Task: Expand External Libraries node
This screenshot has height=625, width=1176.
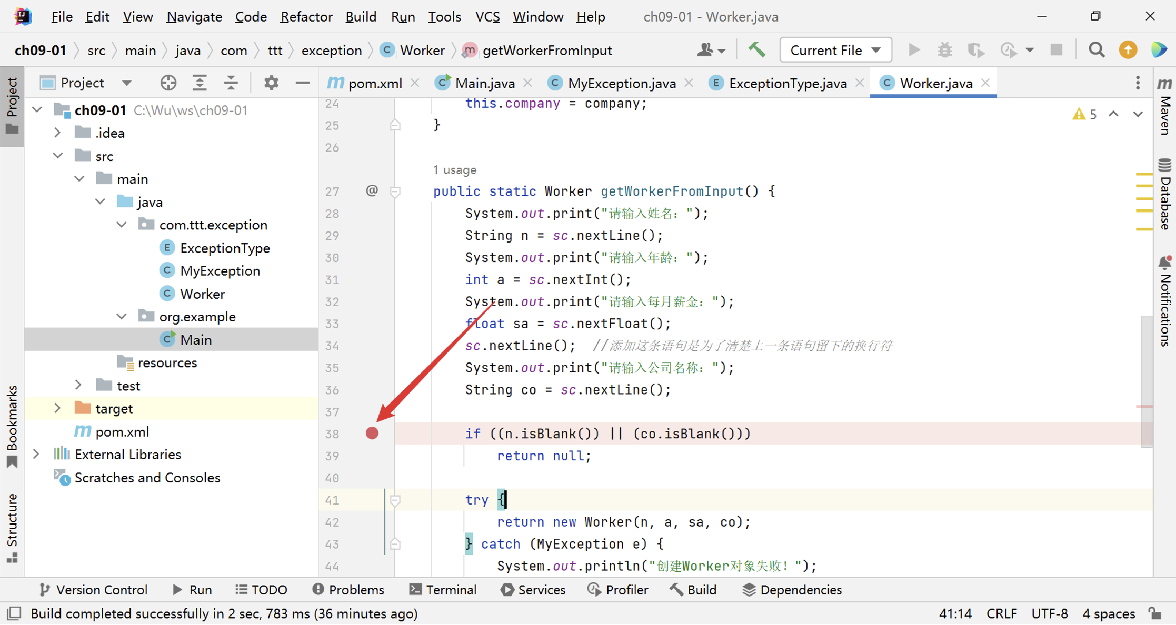Action: 37,454
